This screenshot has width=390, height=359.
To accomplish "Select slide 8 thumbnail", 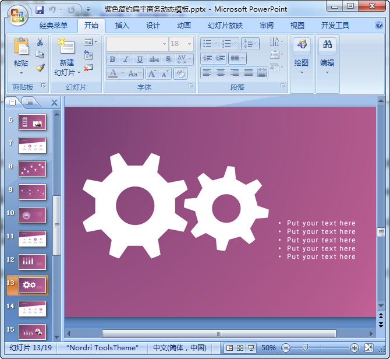I will [32, 168].
